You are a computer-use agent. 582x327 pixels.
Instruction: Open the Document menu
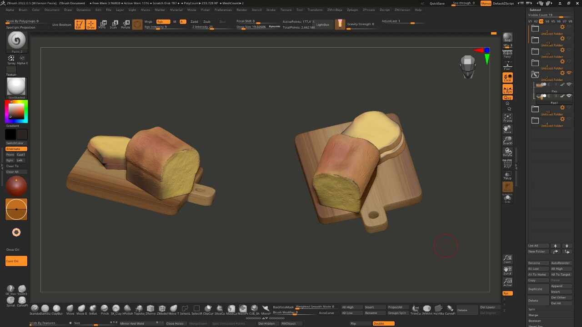[x=52, y=10]
